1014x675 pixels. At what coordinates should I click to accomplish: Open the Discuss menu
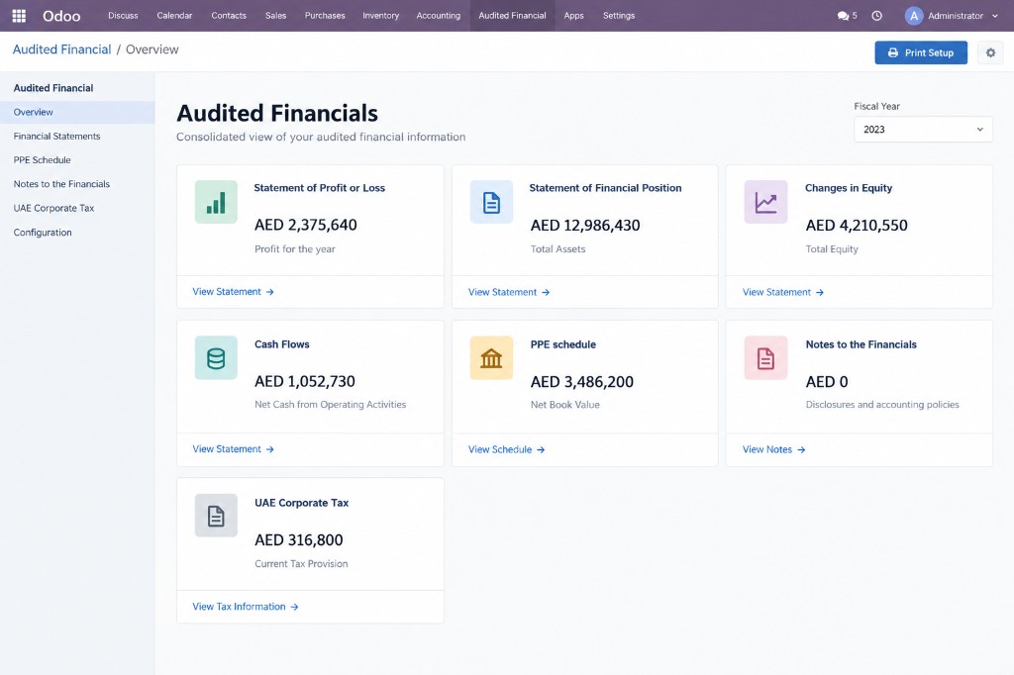[x=123, y=16]
